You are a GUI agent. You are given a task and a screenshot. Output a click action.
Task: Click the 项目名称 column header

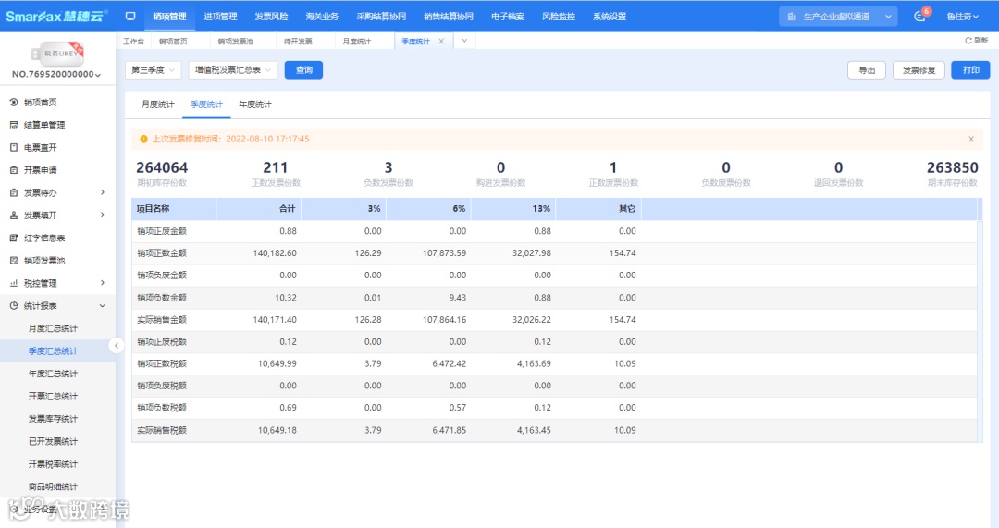(x=174, y=209)
